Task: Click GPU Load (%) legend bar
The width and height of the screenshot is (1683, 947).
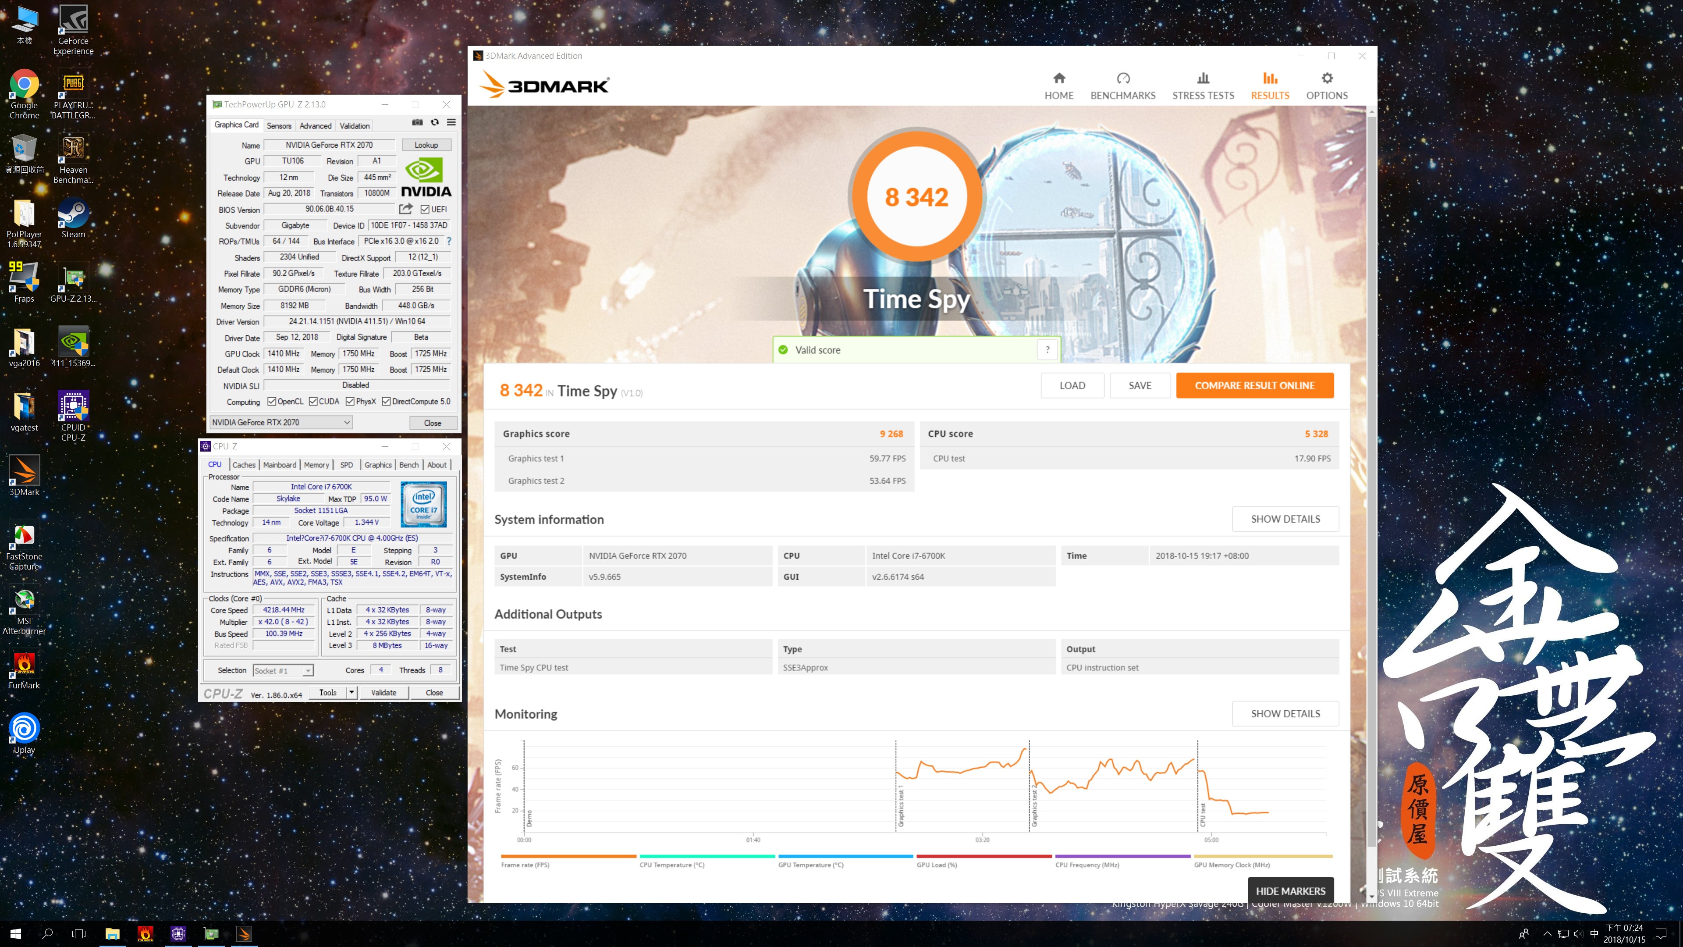Action: (x=984, y=855)
